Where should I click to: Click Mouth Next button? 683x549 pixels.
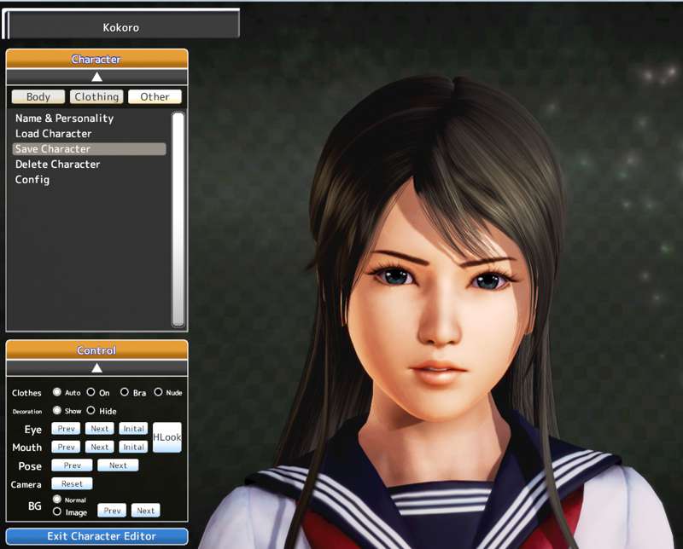click(x=99, y=447)
